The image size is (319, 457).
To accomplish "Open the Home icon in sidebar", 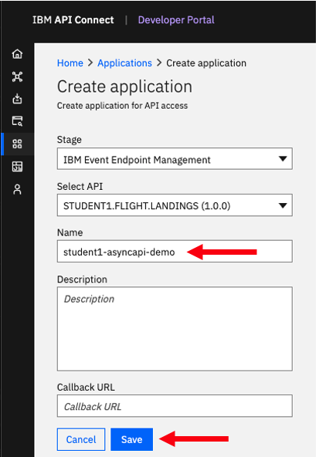I will coord(17,54).
